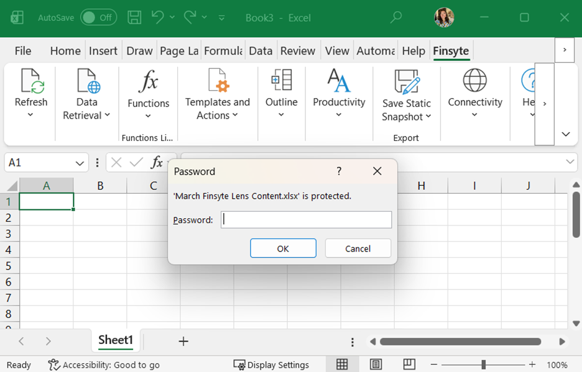Switch to Normal view in status bar
The height and width of the screenshot is (372, 582).
[342, 364]
